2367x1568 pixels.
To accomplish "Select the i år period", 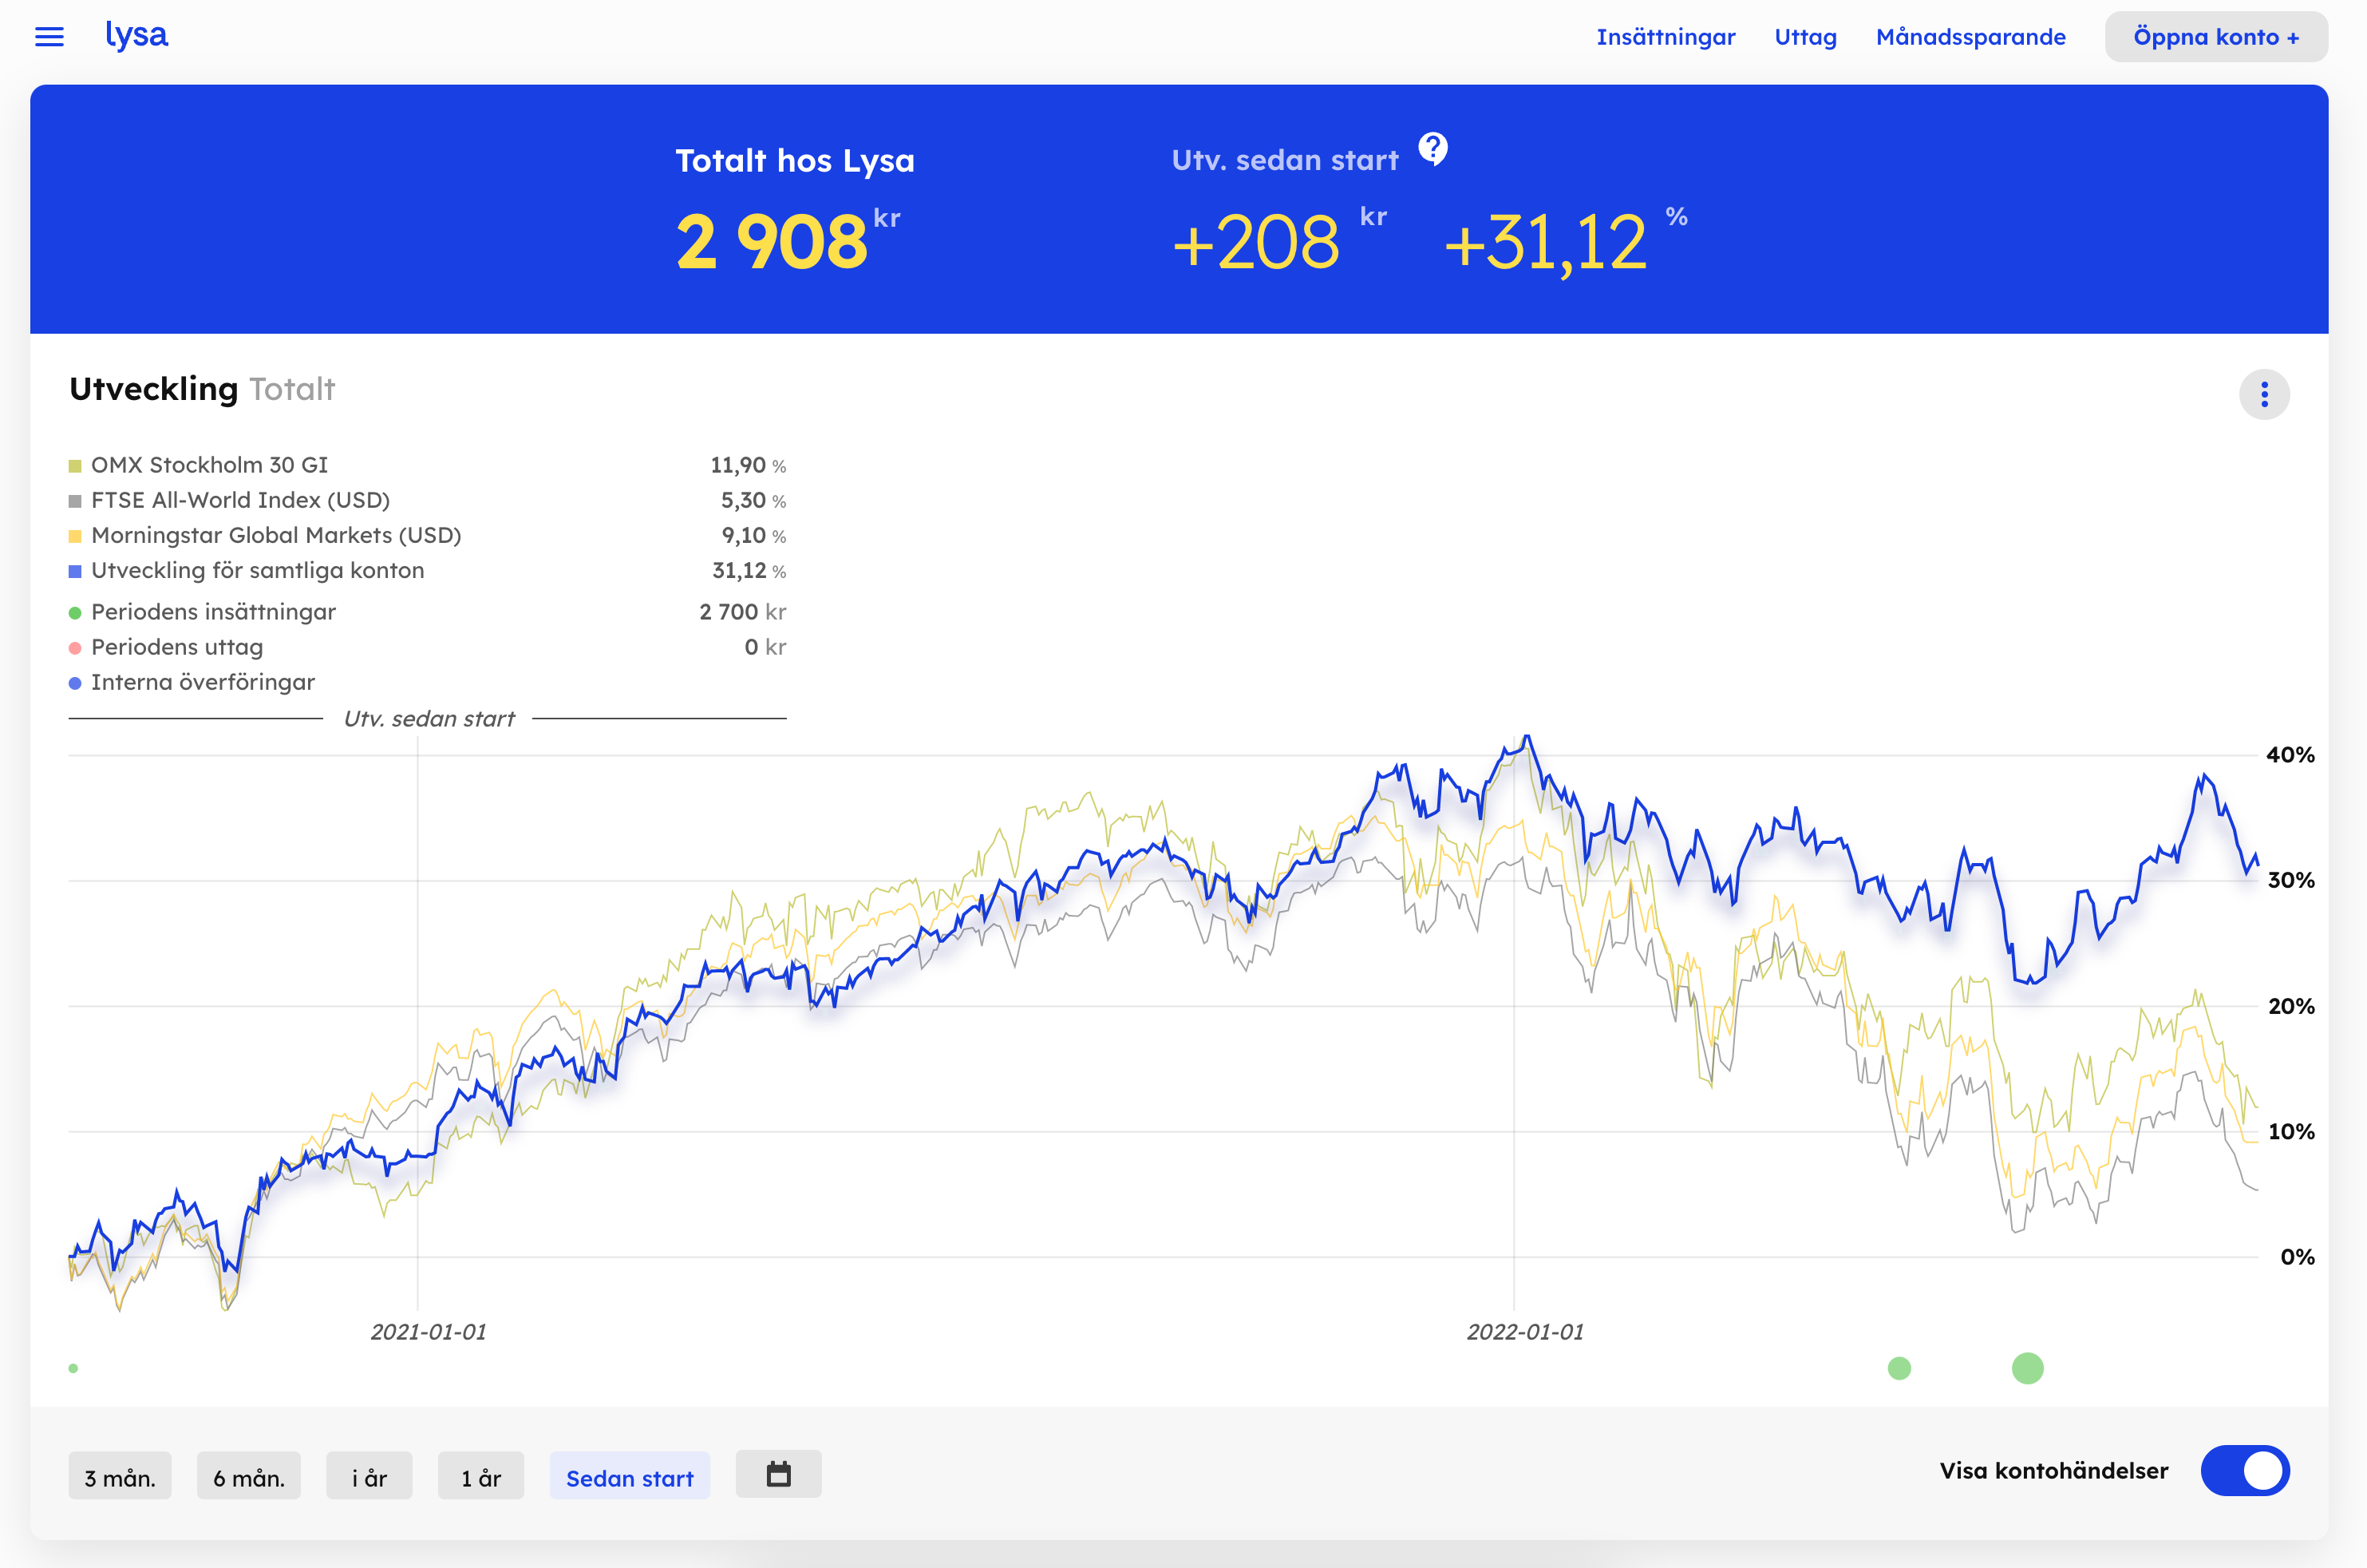I will (369, 1476).
